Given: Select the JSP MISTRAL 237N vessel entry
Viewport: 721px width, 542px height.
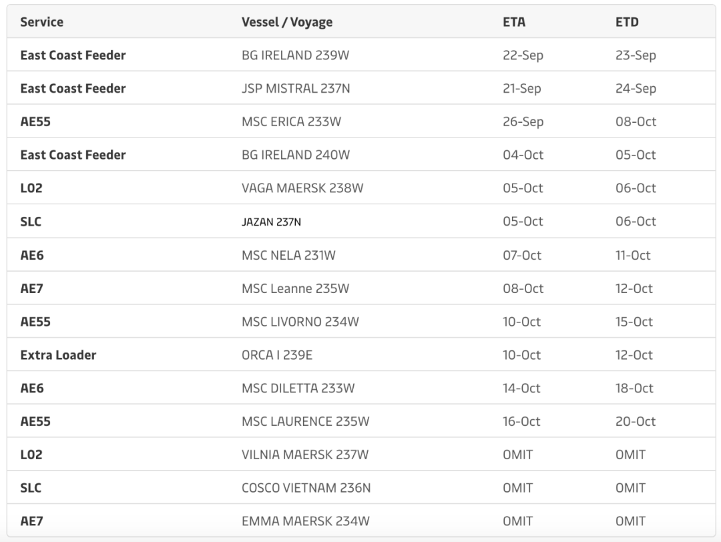Looking at the screenshot, I should pyautogui.click(x=295, y=89).
